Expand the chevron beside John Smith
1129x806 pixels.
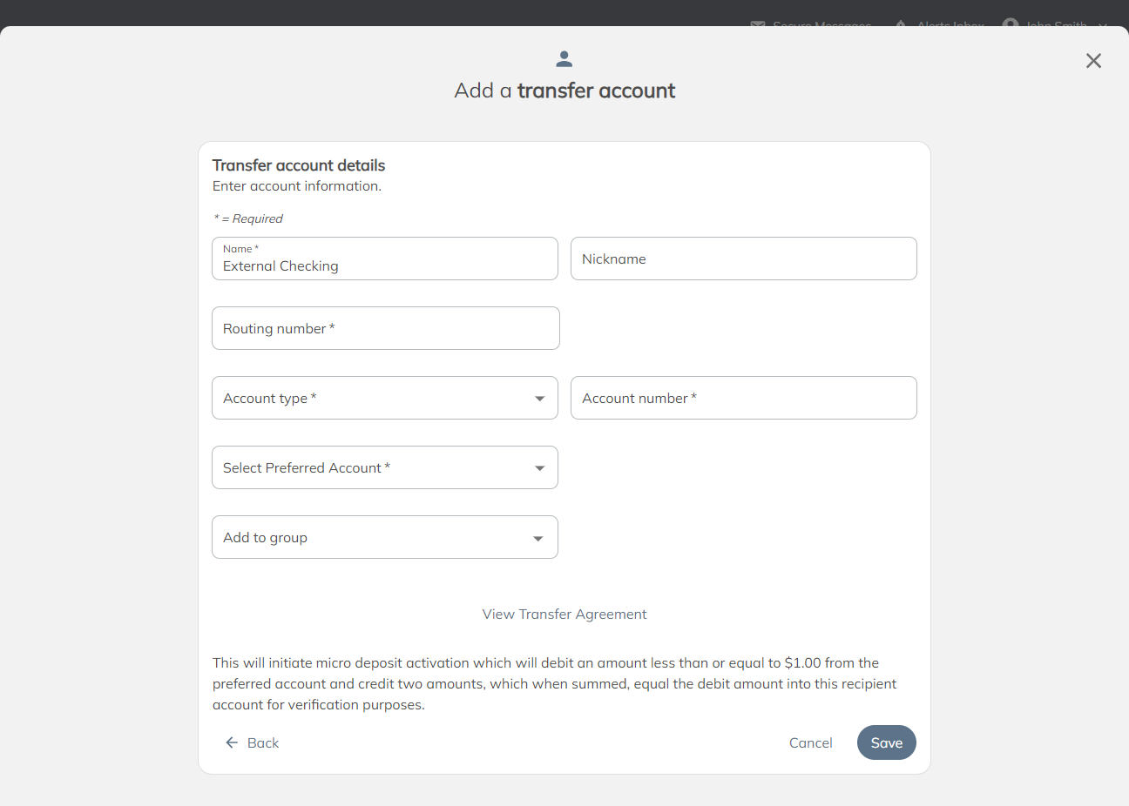point(1103,25)
